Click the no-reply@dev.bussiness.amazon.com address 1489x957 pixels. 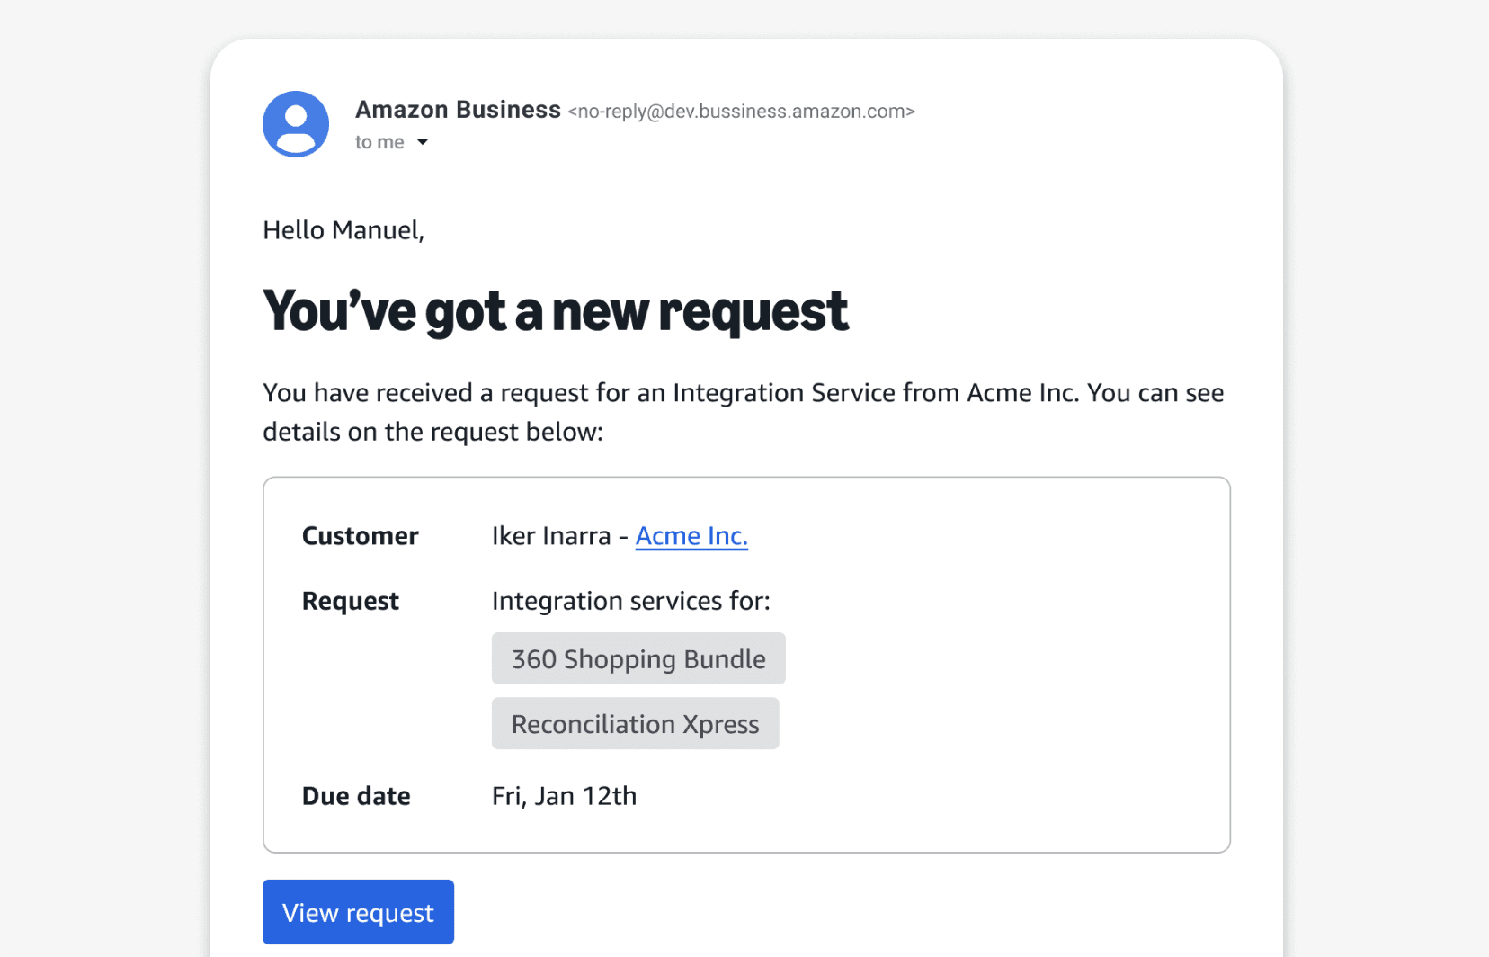(x=742, y=112)
